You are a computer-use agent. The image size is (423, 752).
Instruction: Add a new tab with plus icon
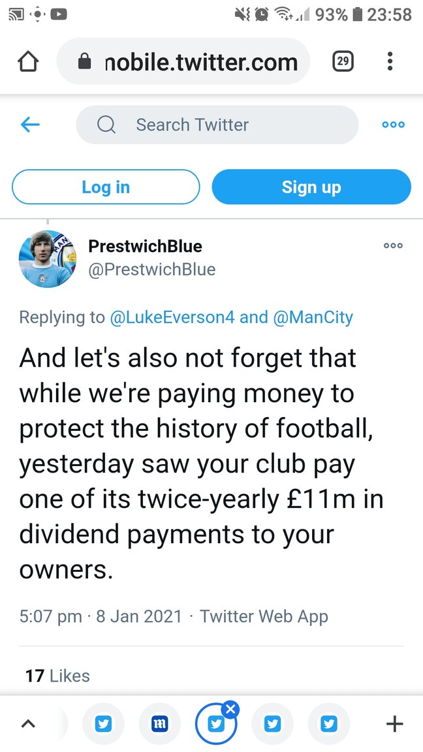point(394,723)
